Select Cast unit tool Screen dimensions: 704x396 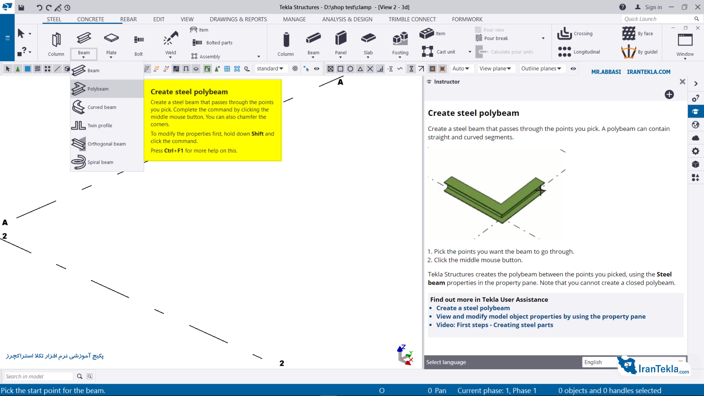pos(438,52)
